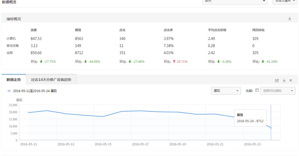Select the 2016-05-24 data point on the chart
299x156 pixels.
pos(271,128)
